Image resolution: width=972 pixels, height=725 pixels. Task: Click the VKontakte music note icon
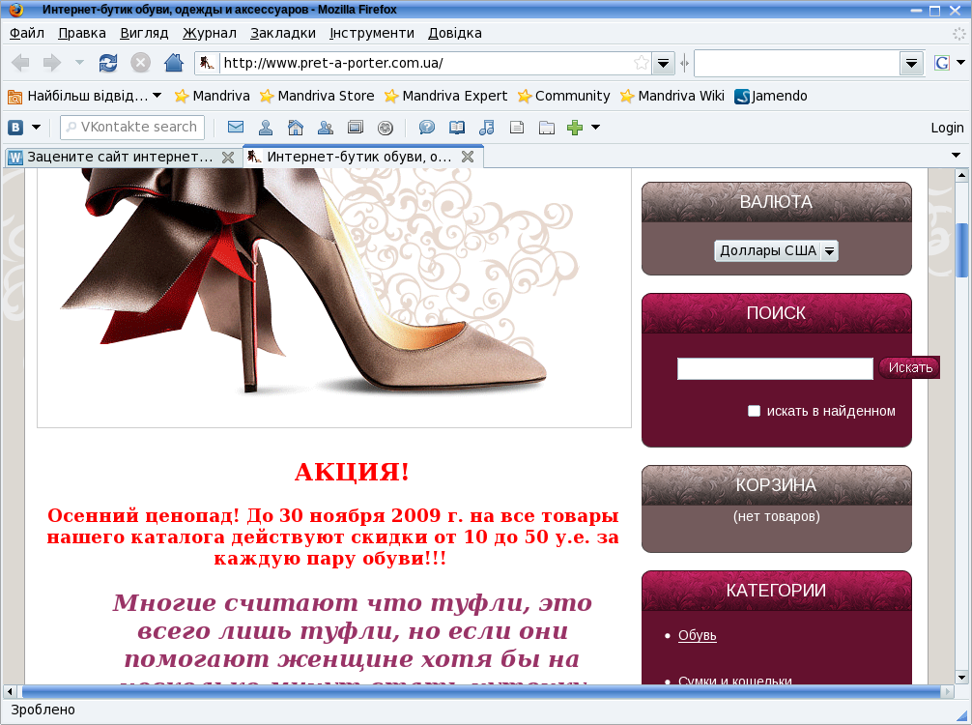487,128
